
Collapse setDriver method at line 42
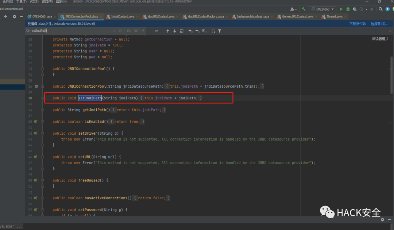[x=42, y=133]
